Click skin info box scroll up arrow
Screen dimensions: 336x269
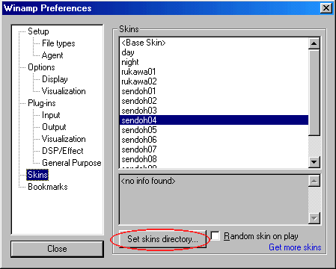tap(314, 181)
